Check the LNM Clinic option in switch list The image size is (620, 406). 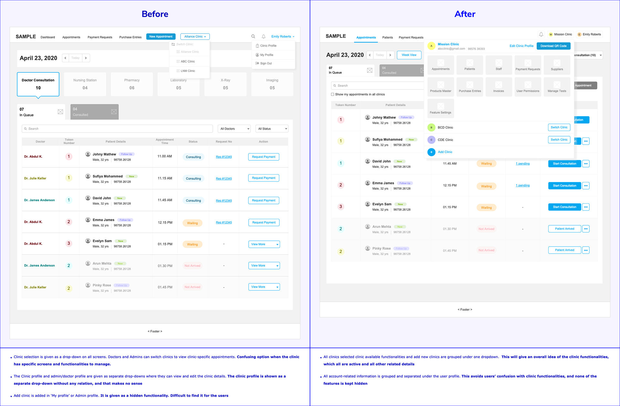click(x=178, y=71)
